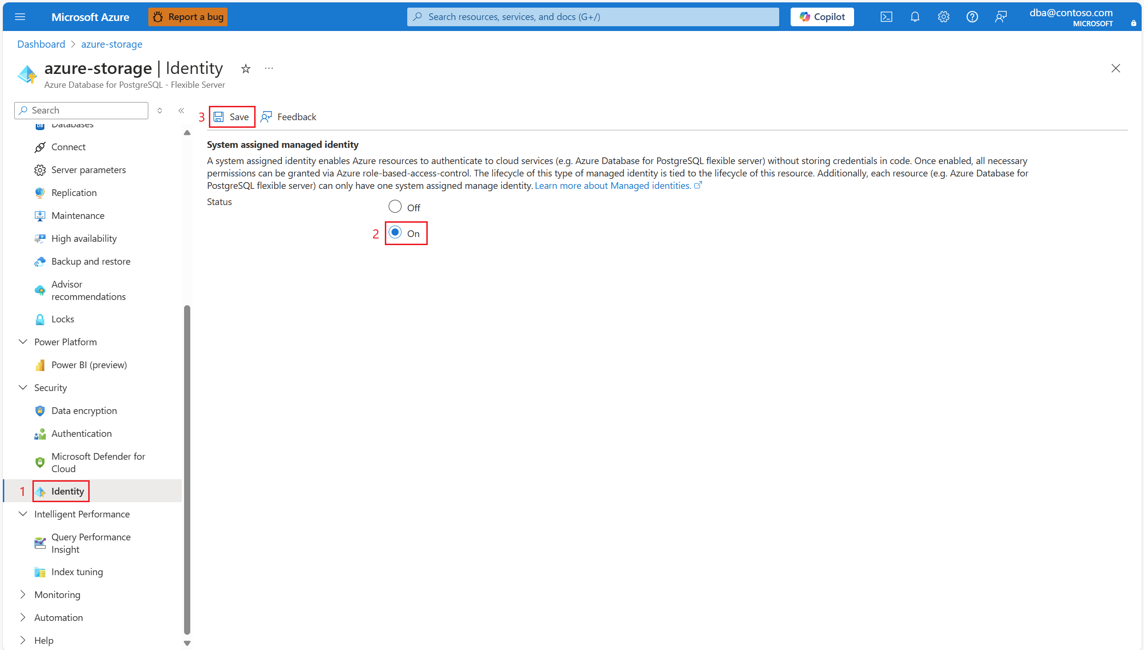Open Data encryption menu item
This screenshot has height=650, width=1144.
84,411
